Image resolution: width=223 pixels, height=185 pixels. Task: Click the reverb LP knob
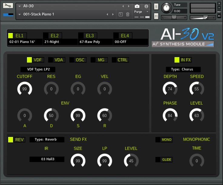tap(105, 161)
